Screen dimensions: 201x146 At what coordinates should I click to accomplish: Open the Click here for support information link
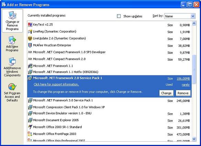click(x=56, y=84)
